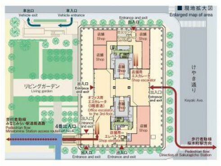The width and height of the screenshot is (221, 166).
Task: Click red triangle above bottom-center Entrance and exit
Action: tap(122, 148)
